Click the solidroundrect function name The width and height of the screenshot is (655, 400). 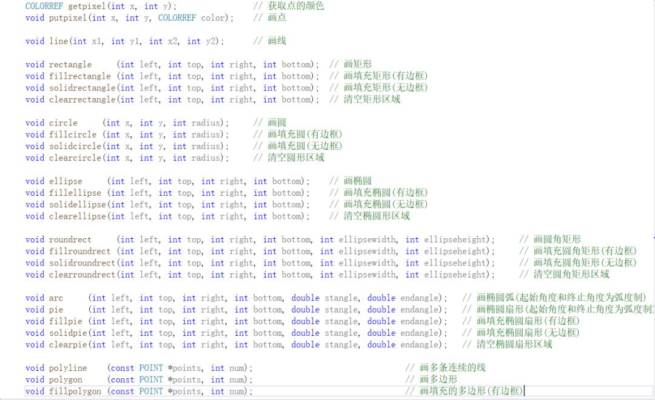pos(82,264)
